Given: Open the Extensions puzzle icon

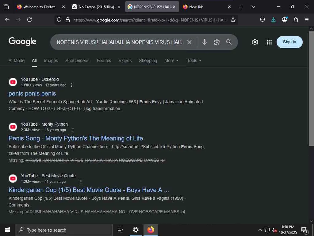Looking at the screenshot, I should pos(296,20).
